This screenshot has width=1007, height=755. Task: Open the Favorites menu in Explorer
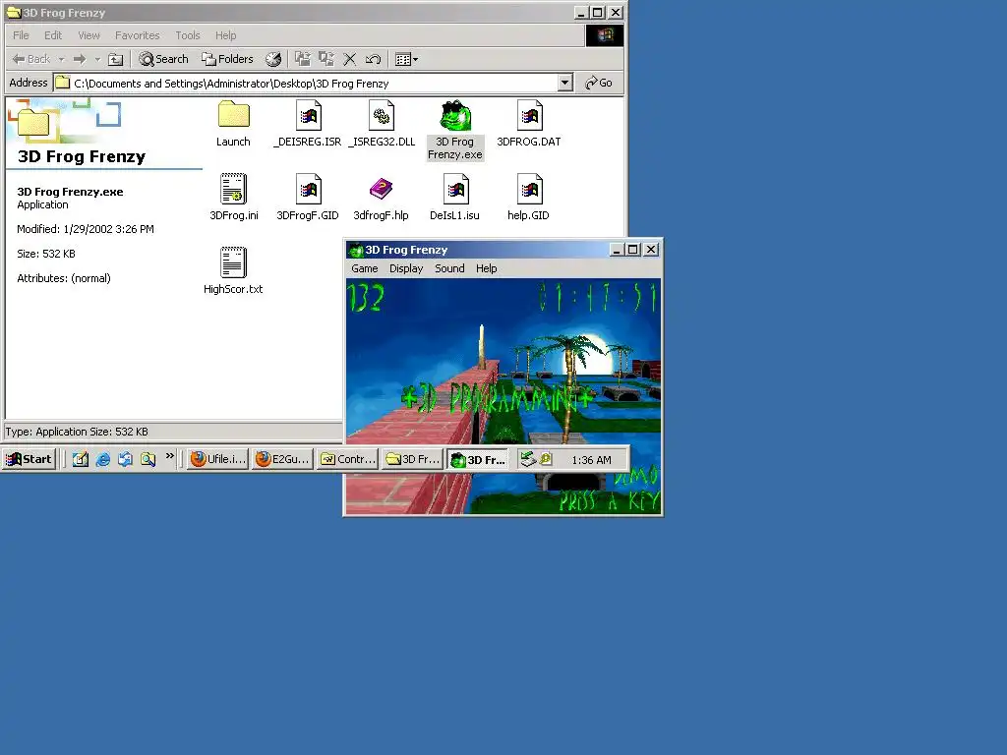click(137, 35)
